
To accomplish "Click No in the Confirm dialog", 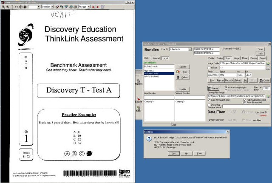I will pos(187,153).
